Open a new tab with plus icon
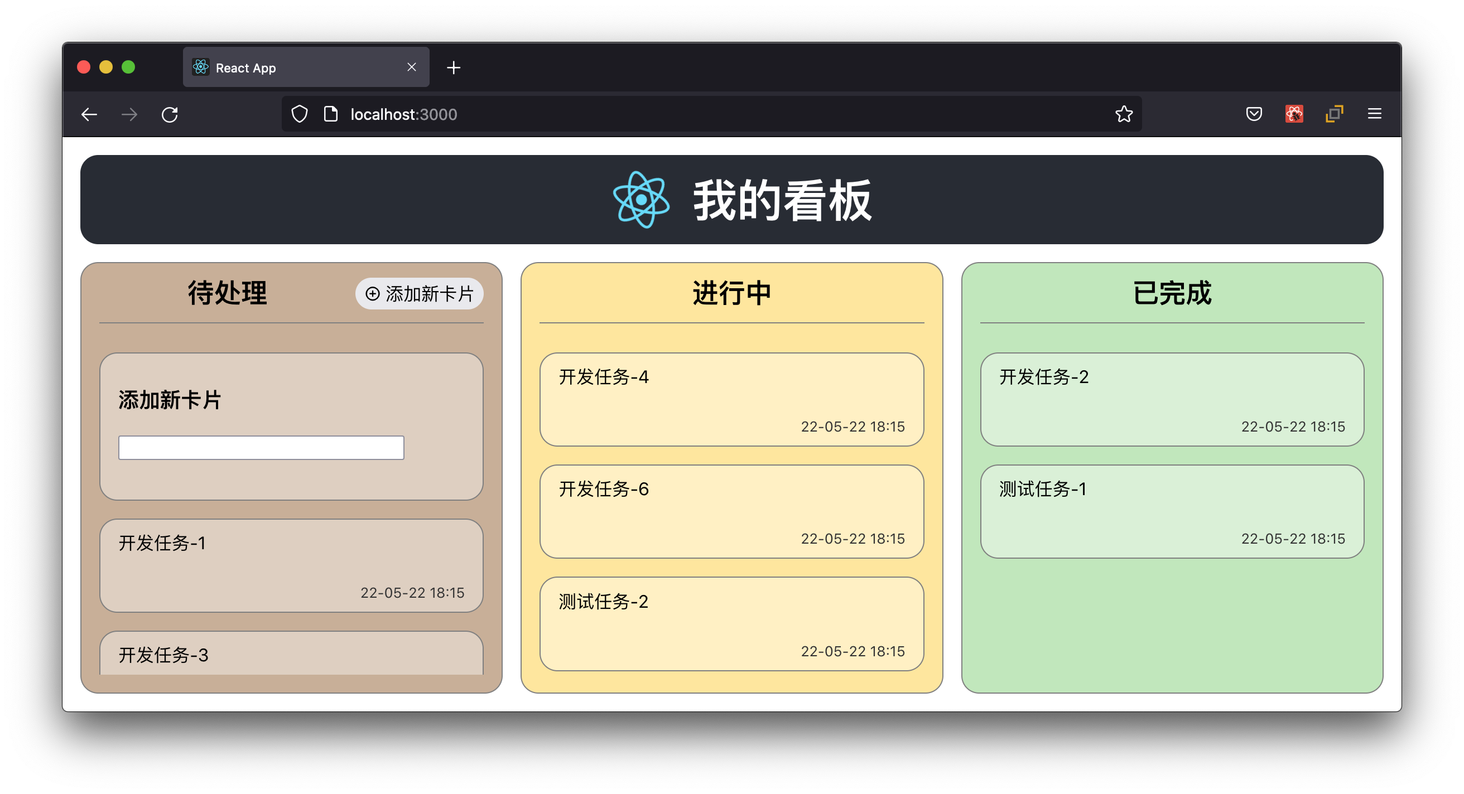This screenshot has height=794, width=1464. (x=454, y=67)
